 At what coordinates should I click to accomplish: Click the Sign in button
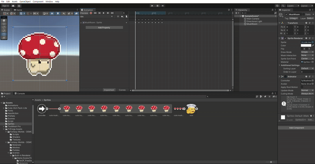[6, 6]
